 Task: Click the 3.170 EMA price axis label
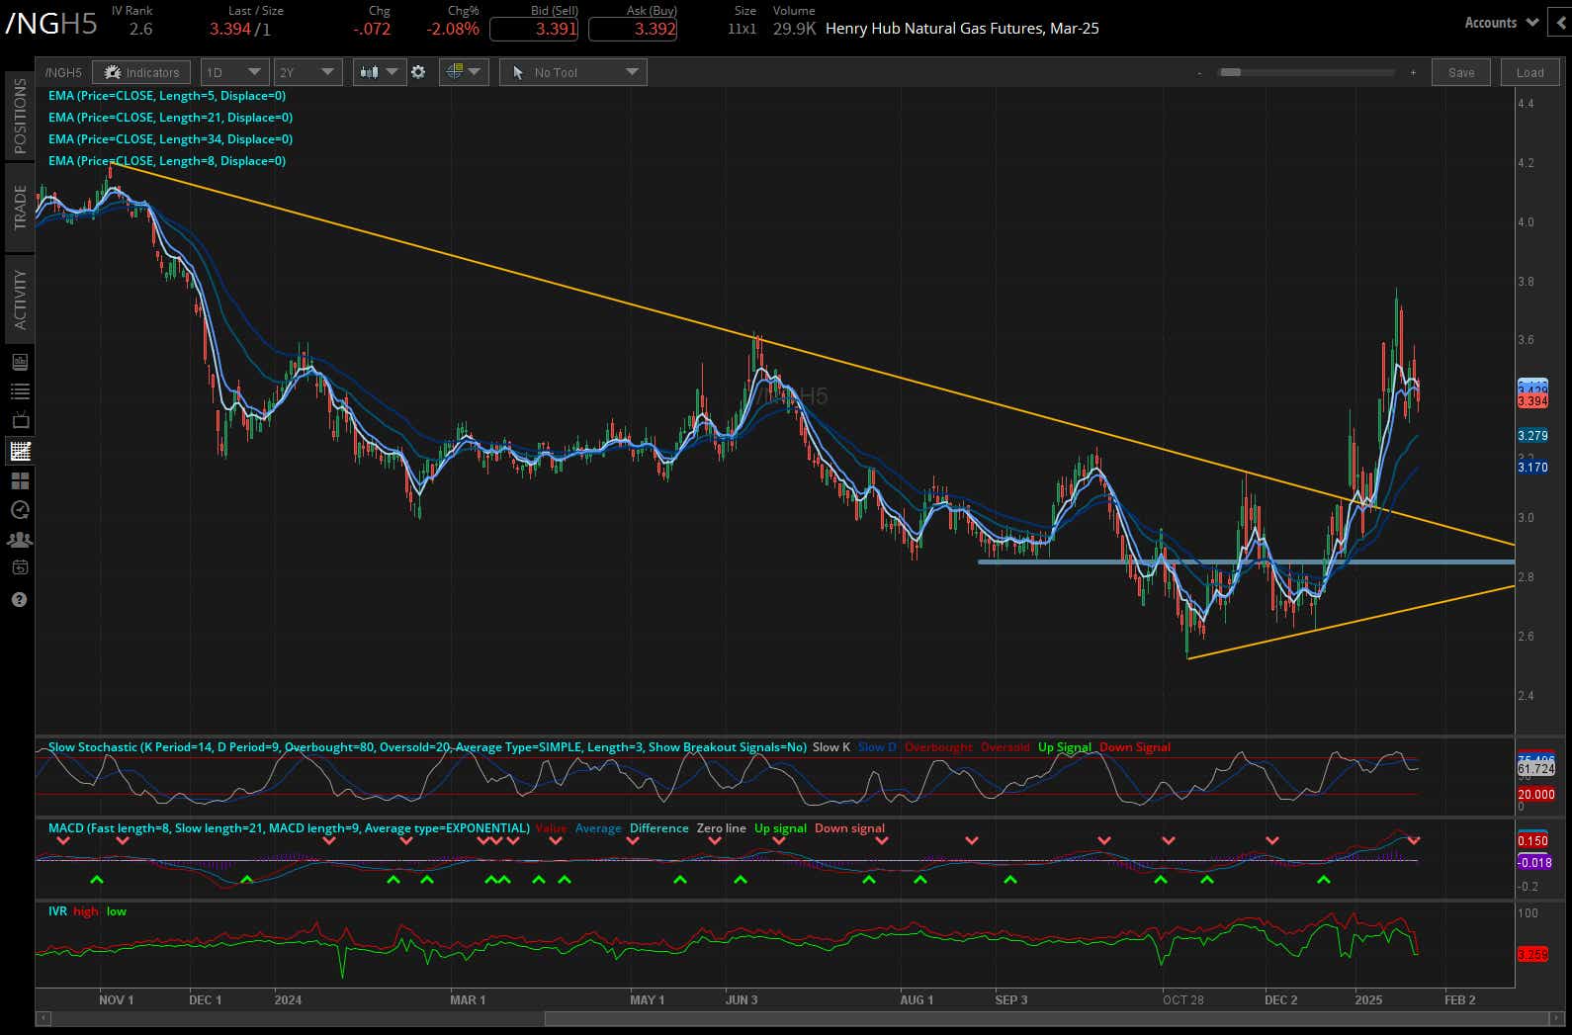tap(1532, 468)
